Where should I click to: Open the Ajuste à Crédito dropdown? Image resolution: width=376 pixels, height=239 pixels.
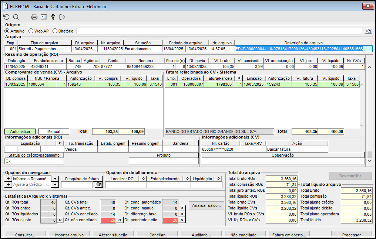[48, 185]
